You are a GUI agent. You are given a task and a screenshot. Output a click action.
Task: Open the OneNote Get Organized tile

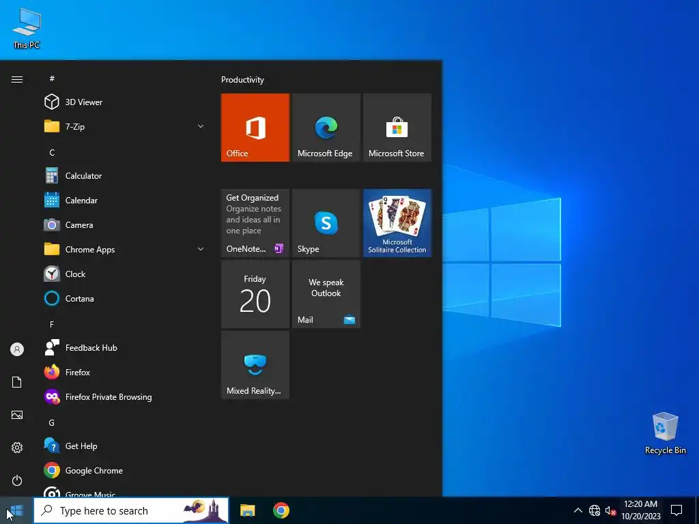pyautogui.click(x=255, y=223)
